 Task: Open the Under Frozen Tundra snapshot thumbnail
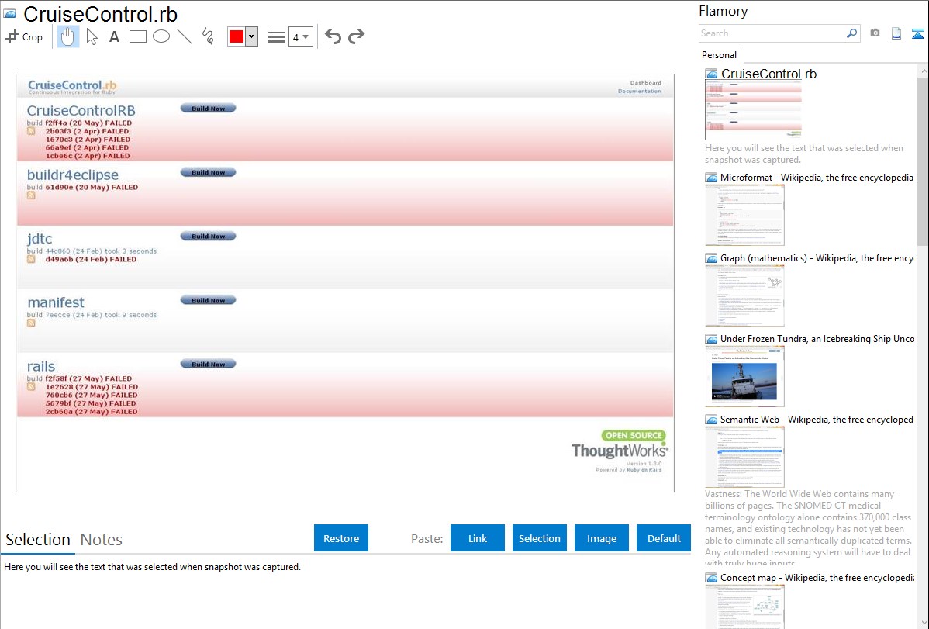coord(744,376)
